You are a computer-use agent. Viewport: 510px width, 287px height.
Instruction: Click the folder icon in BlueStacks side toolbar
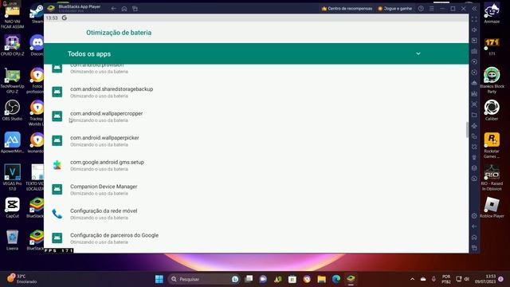coord(474,115)
